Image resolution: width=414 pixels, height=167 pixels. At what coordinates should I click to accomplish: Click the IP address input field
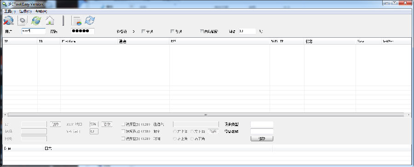tap(34, 124)
